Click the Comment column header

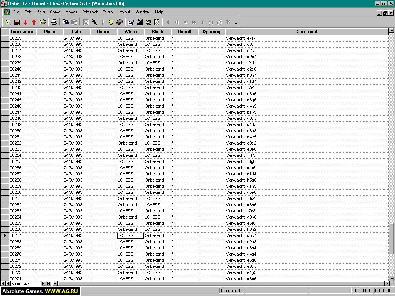click(307, 32)
